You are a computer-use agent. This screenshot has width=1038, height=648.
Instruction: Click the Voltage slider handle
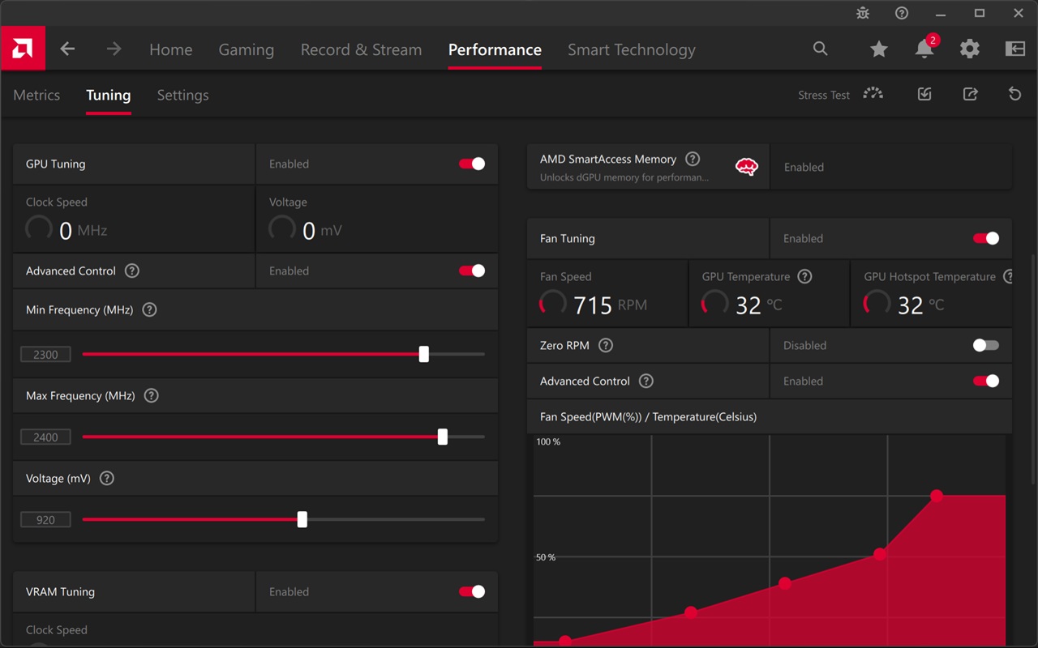[x=302, y=519]
